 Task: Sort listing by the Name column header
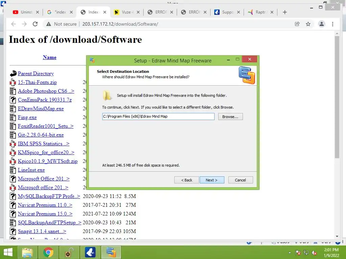[x=50, y=57]
